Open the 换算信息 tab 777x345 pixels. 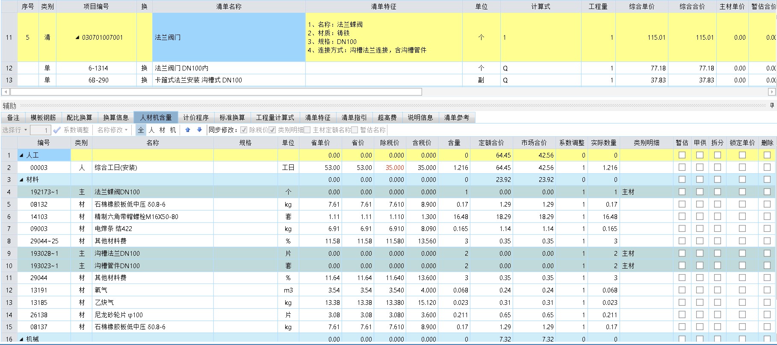point(116,117)
